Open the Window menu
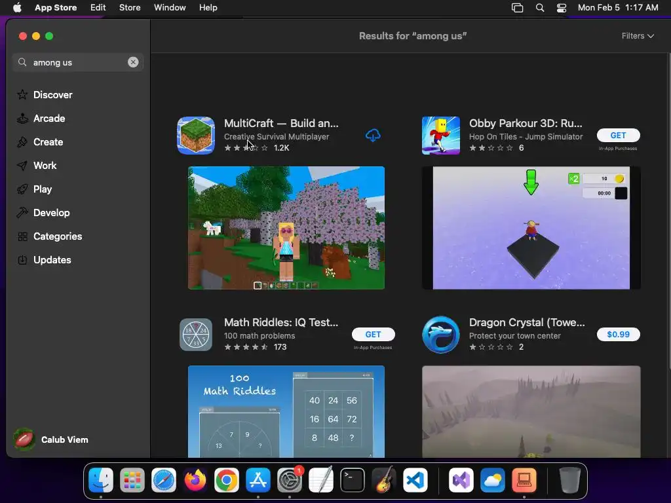 [170, 8]
